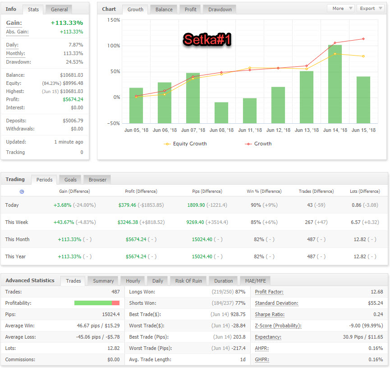
Task: Switch to the General tab in Info panel
Action: (x=59, y=9)
